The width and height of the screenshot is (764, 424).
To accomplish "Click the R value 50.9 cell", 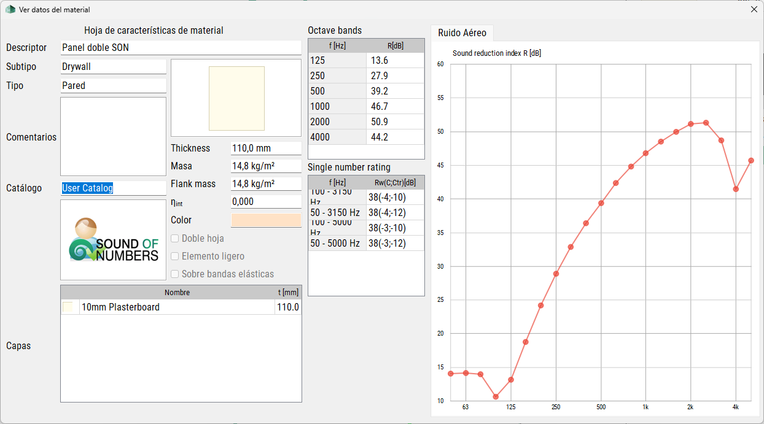I will [395, 121].
